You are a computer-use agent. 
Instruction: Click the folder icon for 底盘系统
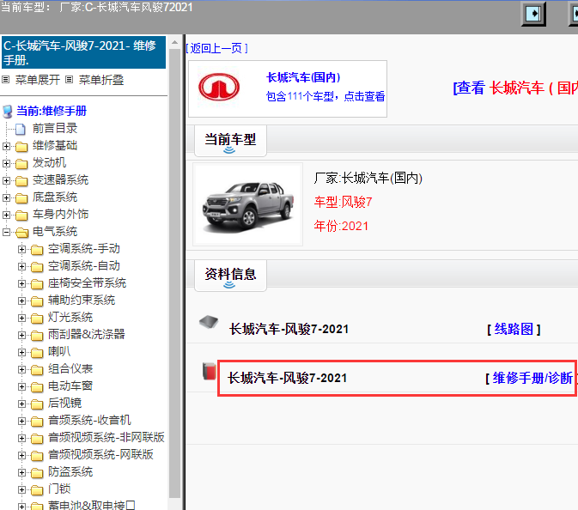(21, 198)
